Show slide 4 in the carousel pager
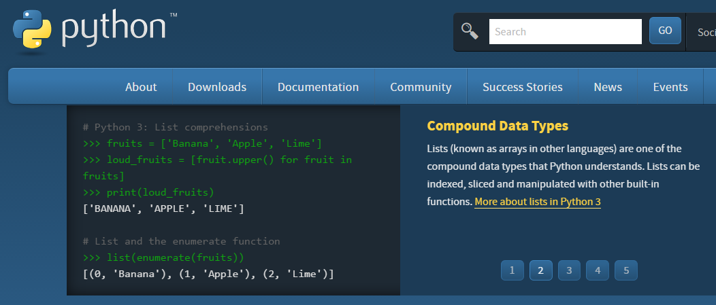 [598, 270]
